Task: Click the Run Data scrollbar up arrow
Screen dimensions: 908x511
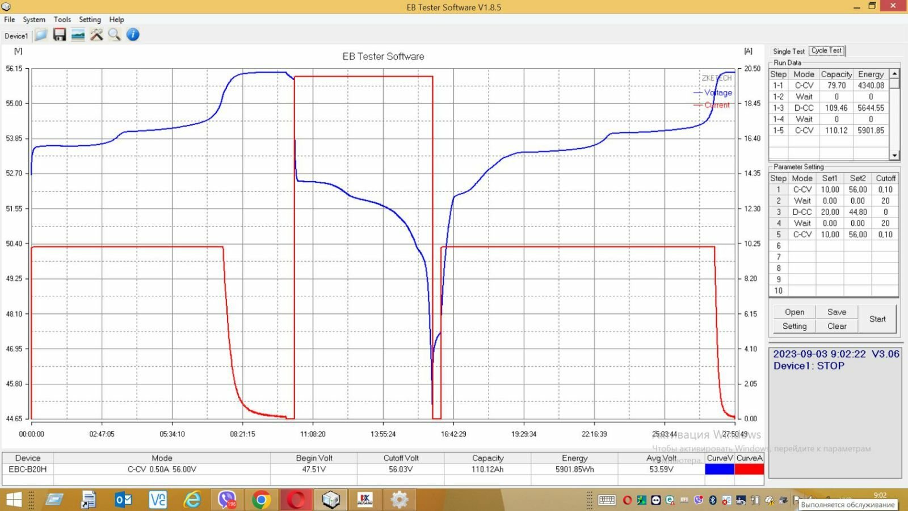Action: click(x=894, y=74)
